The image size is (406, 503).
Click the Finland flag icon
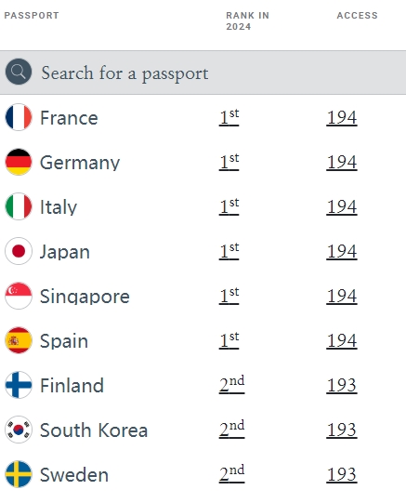point(19,385)
